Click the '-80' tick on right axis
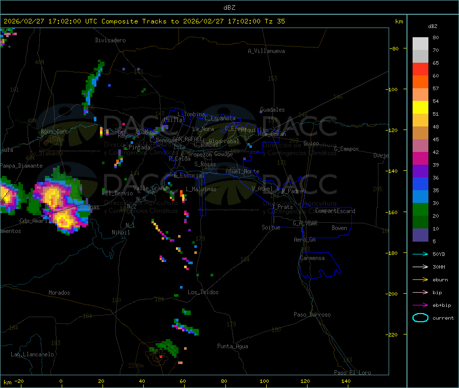Image resolution: width=459 pixels, height=388 pixels. (x=394, y=48)
